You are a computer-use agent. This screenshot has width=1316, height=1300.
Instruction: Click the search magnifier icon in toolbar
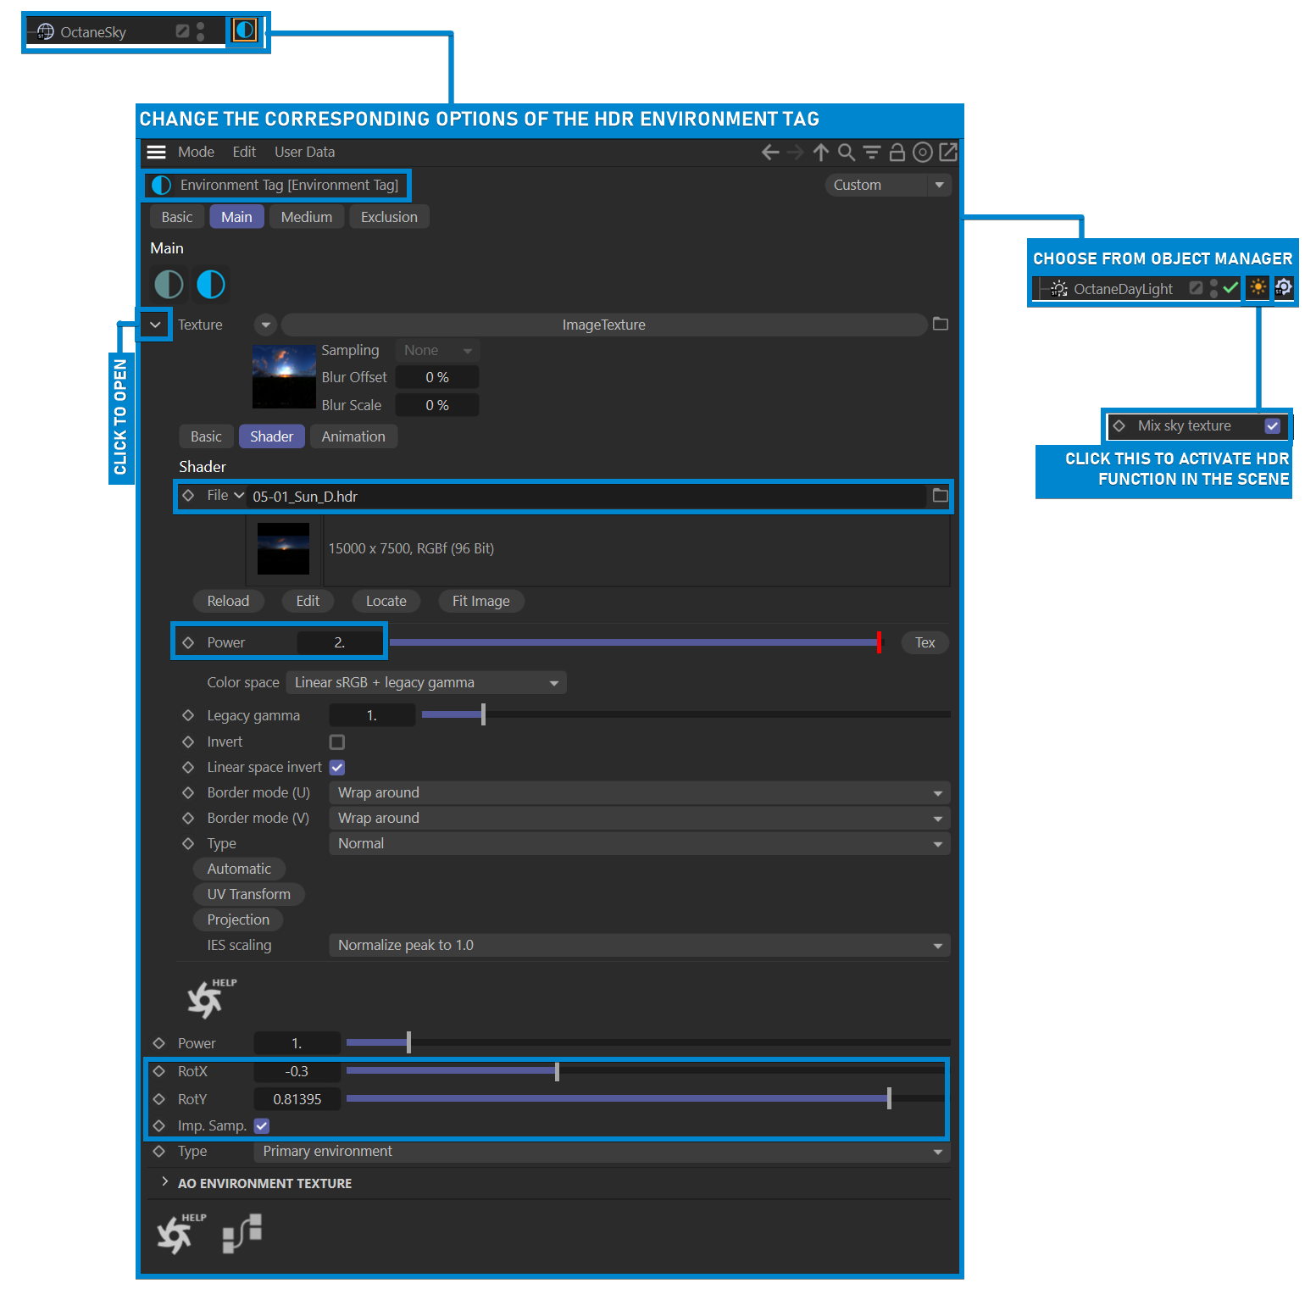(846, 153)
